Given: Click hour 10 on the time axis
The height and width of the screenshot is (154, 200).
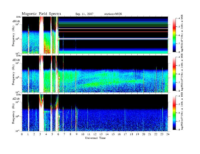Looking at the screenshot, I should 83,134.
